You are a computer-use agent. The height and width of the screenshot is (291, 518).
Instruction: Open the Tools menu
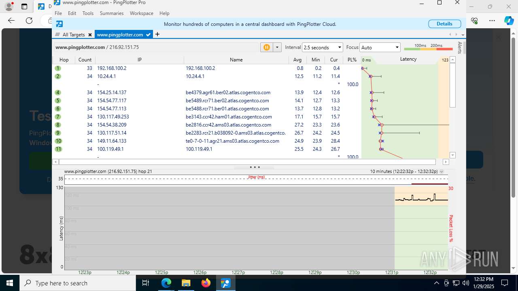pyautogui.click(x=88, y=13)
